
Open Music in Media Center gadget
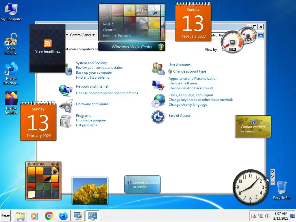click(108, 24)
